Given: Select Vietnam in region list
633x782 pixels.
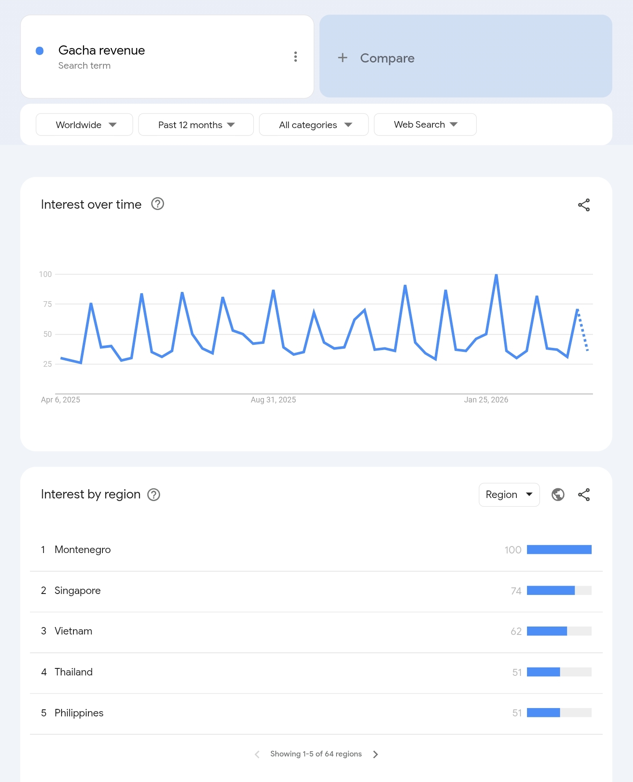Looking at the screenshot, I should pyautogui.click(x=316, y=631).
